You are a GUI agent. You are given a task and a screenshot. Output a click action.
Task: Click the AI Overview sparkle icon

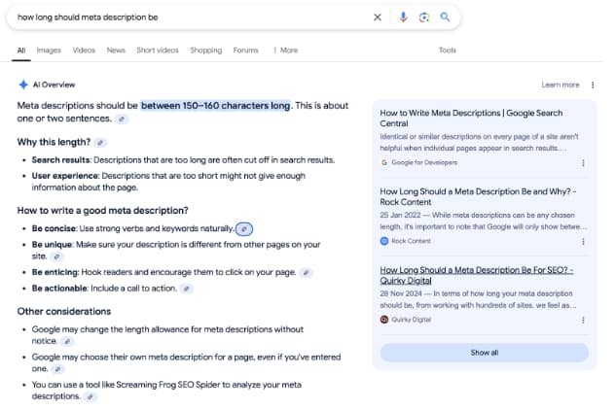tap(23, 85)
